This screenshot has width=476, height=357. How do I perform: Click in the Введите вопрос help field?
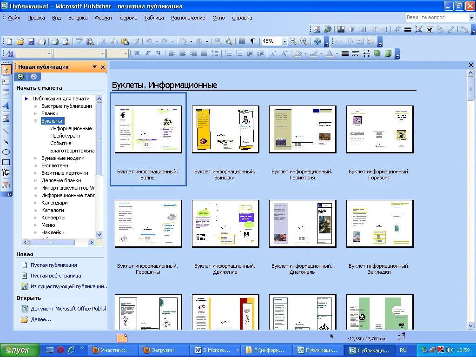click(436, 18)
